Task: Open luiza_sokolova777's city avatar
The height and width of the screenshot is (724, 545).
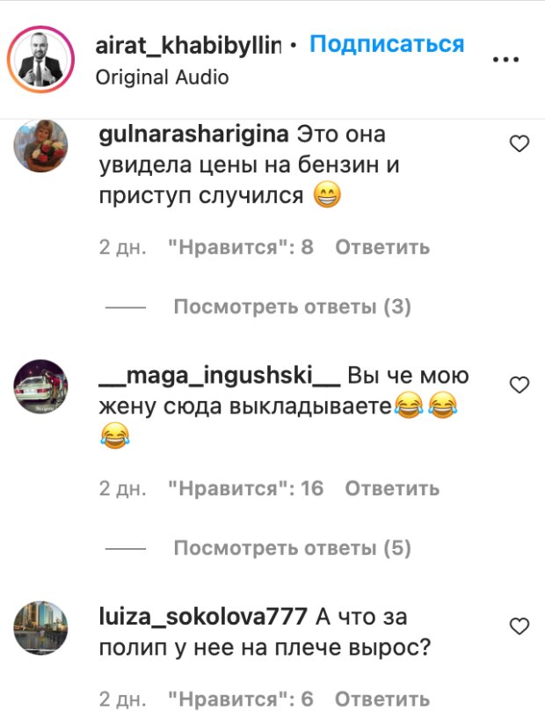Action: pos(40,628)
